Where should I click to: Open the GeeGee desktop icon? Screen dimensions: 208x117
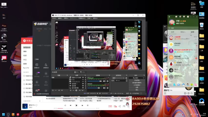(4, 59)
